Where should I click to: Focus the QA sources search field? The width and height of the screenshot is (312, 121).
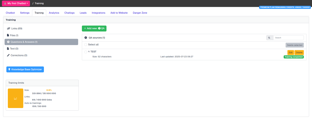[288, 38]
